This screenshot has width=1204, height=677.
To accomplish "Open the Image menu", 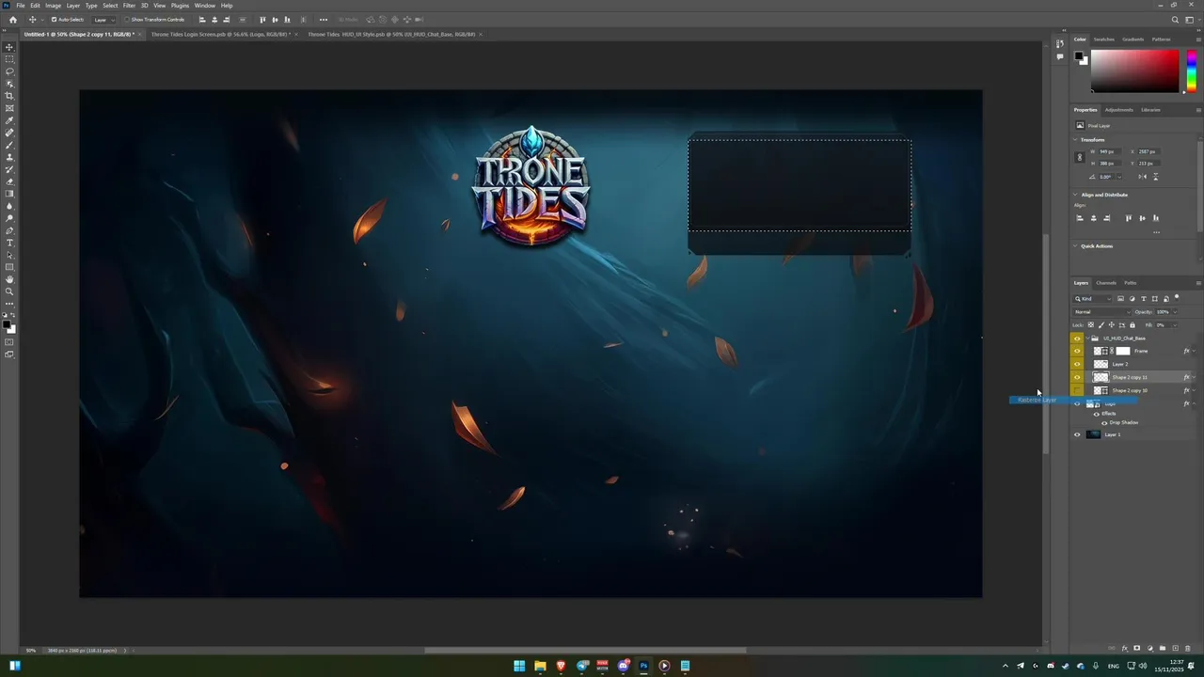I will point(53,6).
